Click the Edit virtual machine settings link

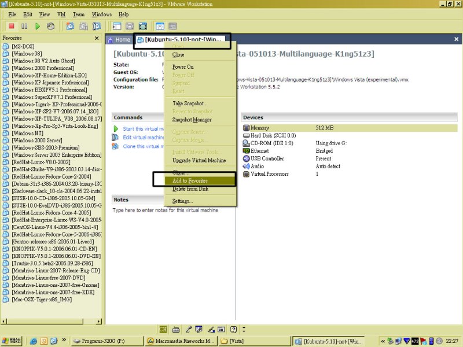click(143, 138)
